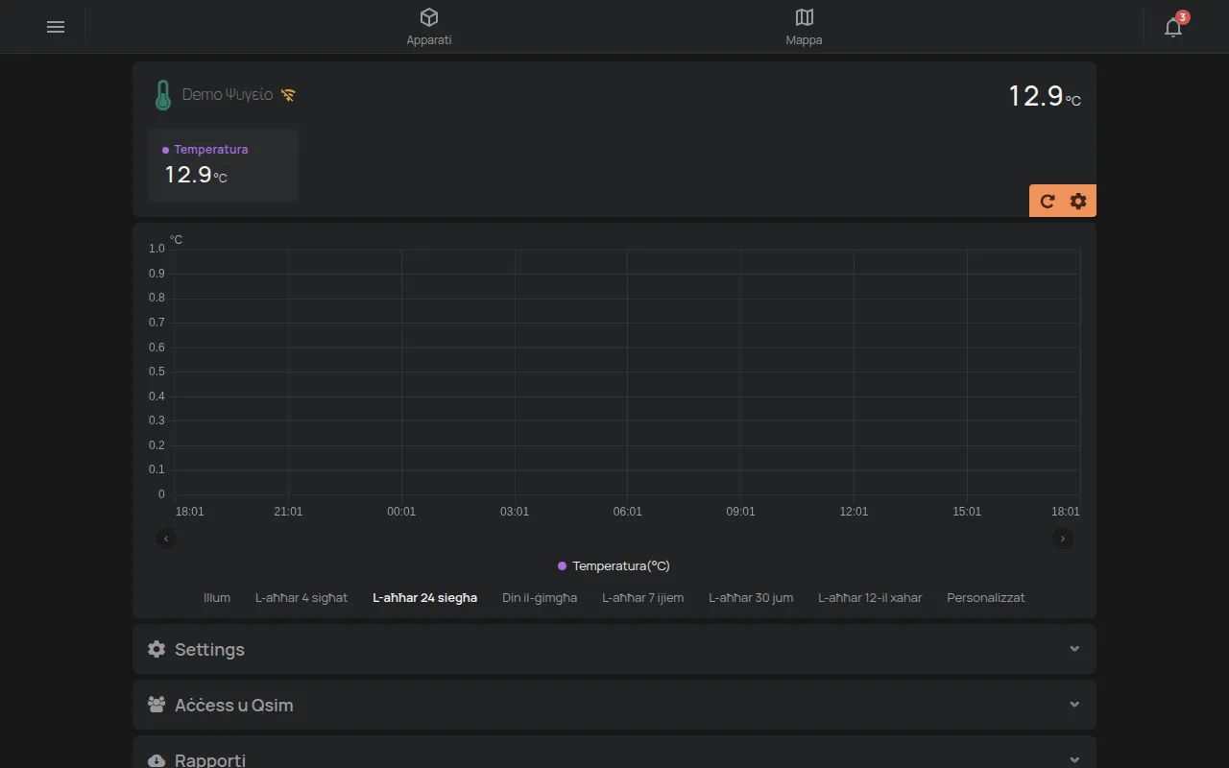Viewport: 1229px width, 768px height.
Task: Open the hamburger menu
Action: 56,27
